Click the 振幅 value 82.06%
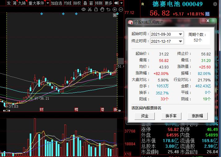The height and width of the screenshot is (157, 221). (204, 73)
